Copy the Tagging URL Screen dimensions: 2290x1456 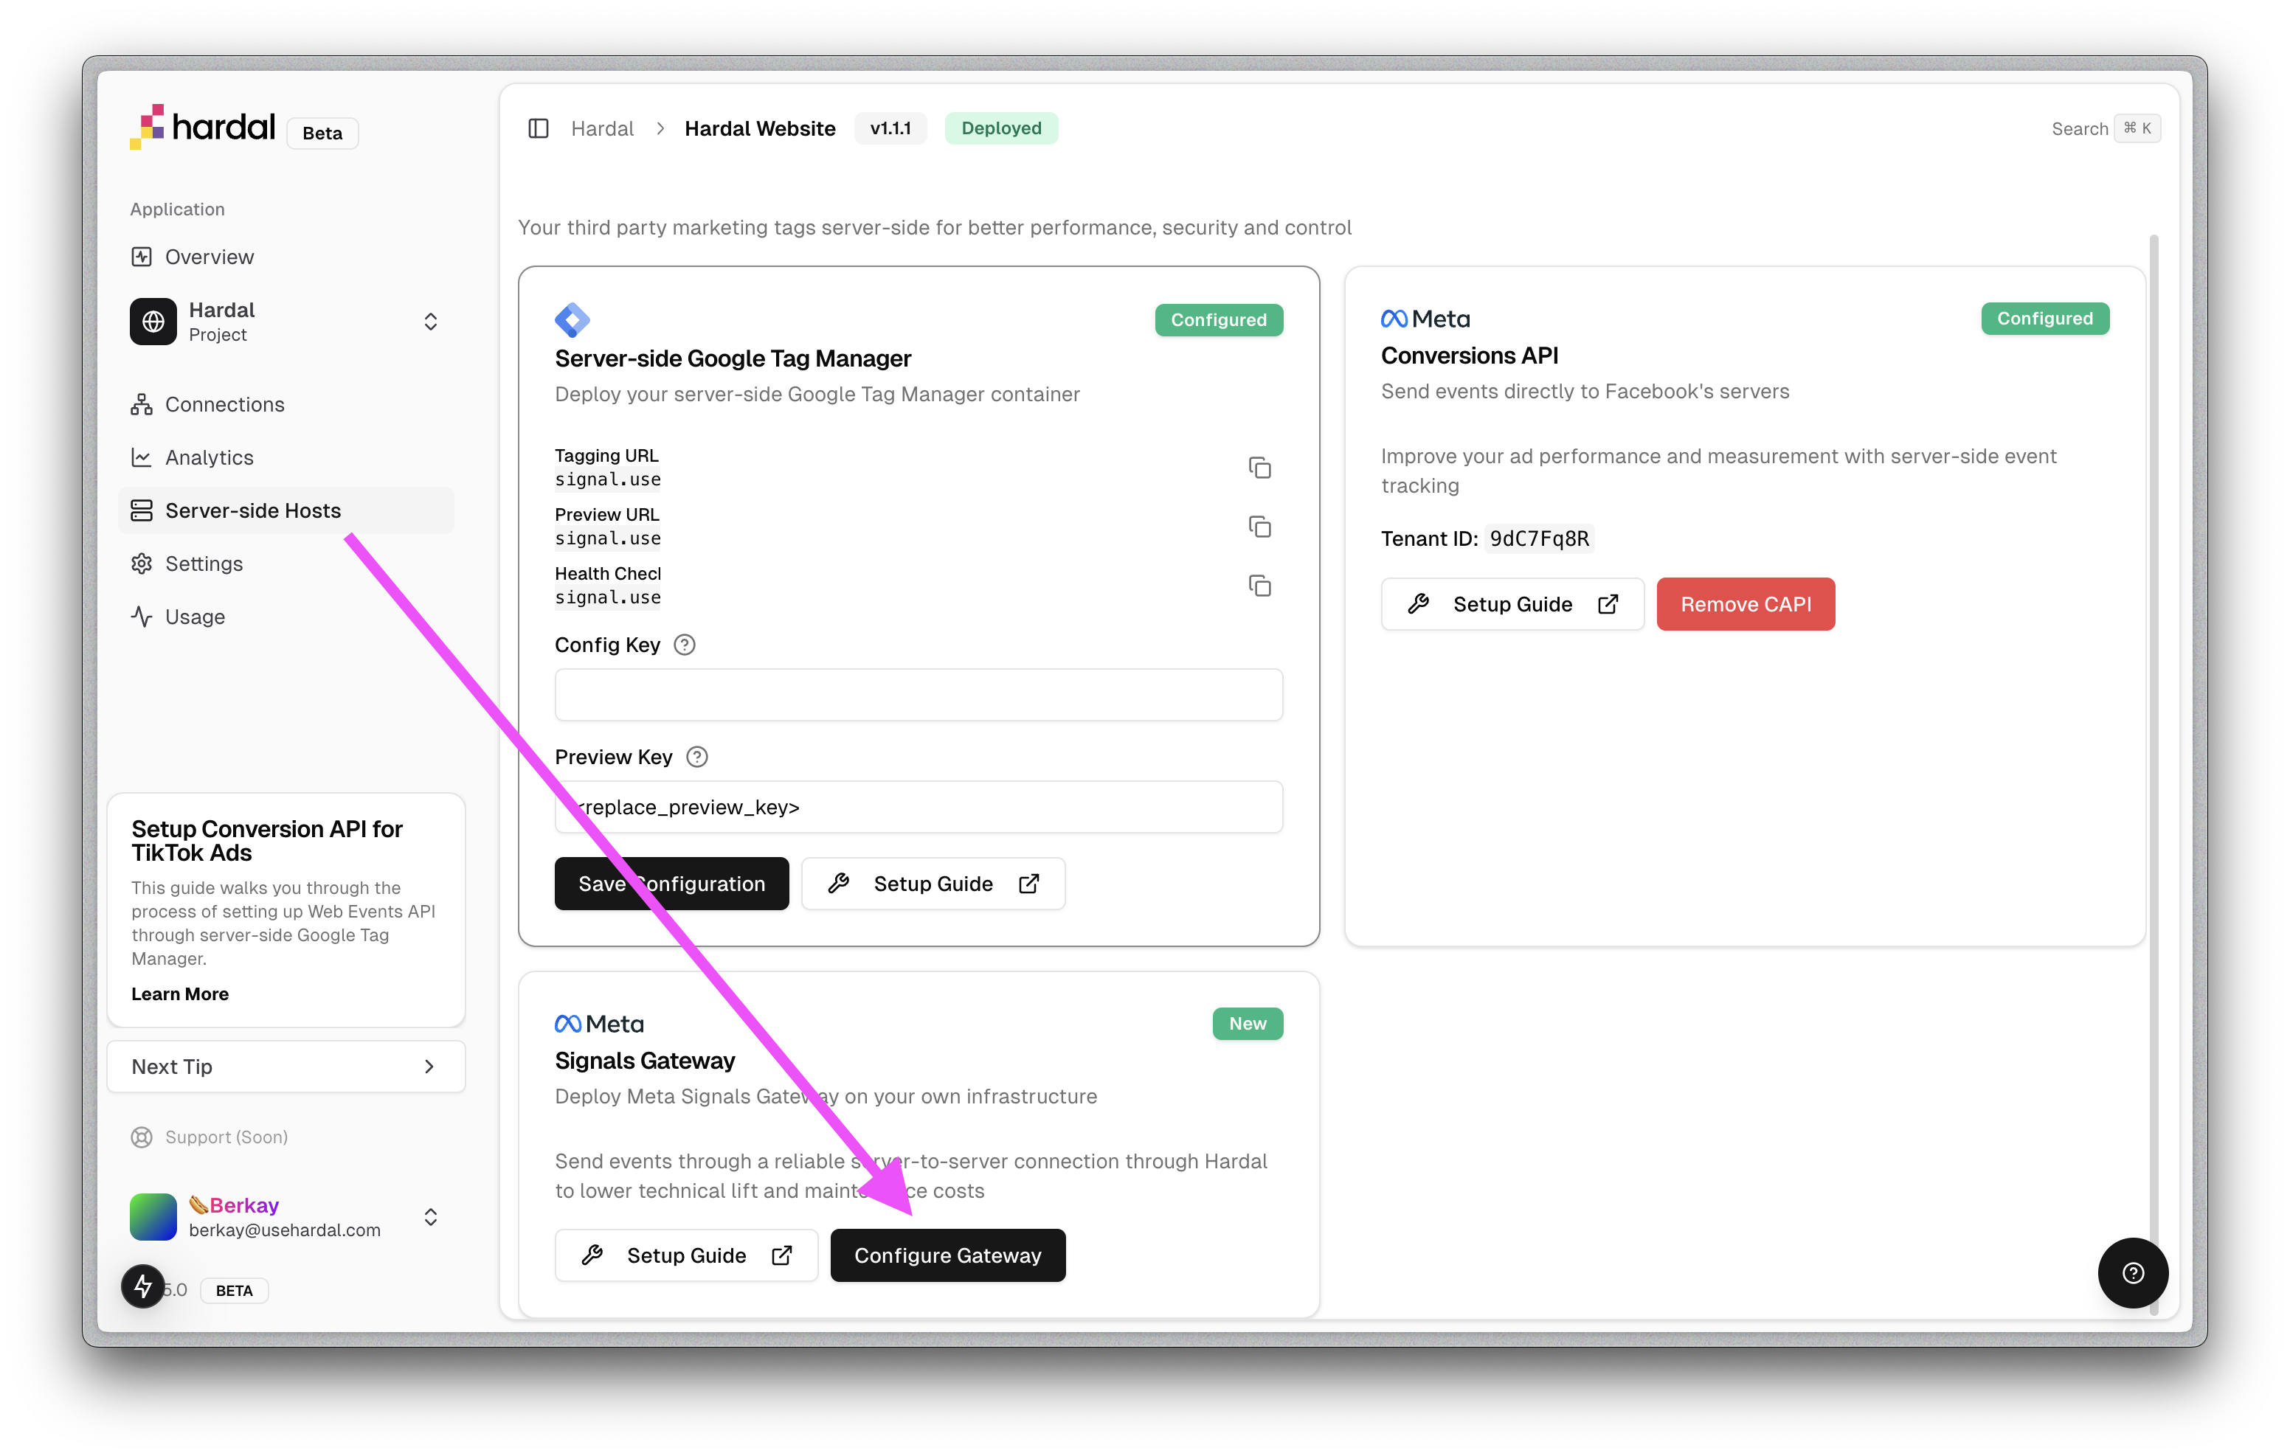point(1259,467)
